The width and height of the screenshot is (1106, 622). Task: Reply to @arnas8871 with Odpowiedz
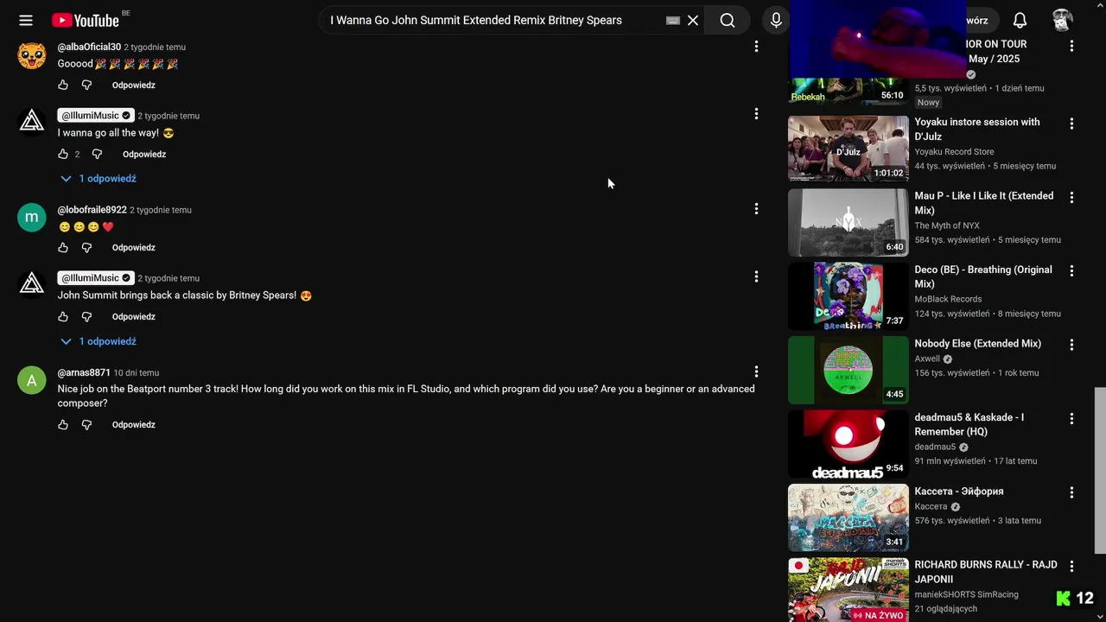tap(134, 424)
